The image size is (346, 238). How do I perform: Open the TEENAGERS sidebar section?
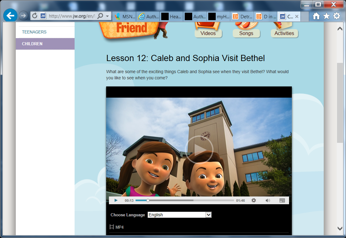(34, 32)
